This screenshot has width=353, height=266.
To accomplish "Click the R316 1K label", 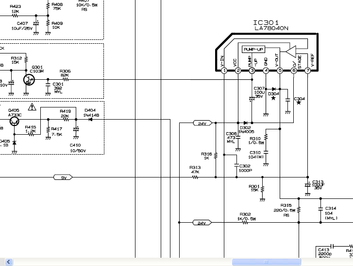I will [206, 156].
